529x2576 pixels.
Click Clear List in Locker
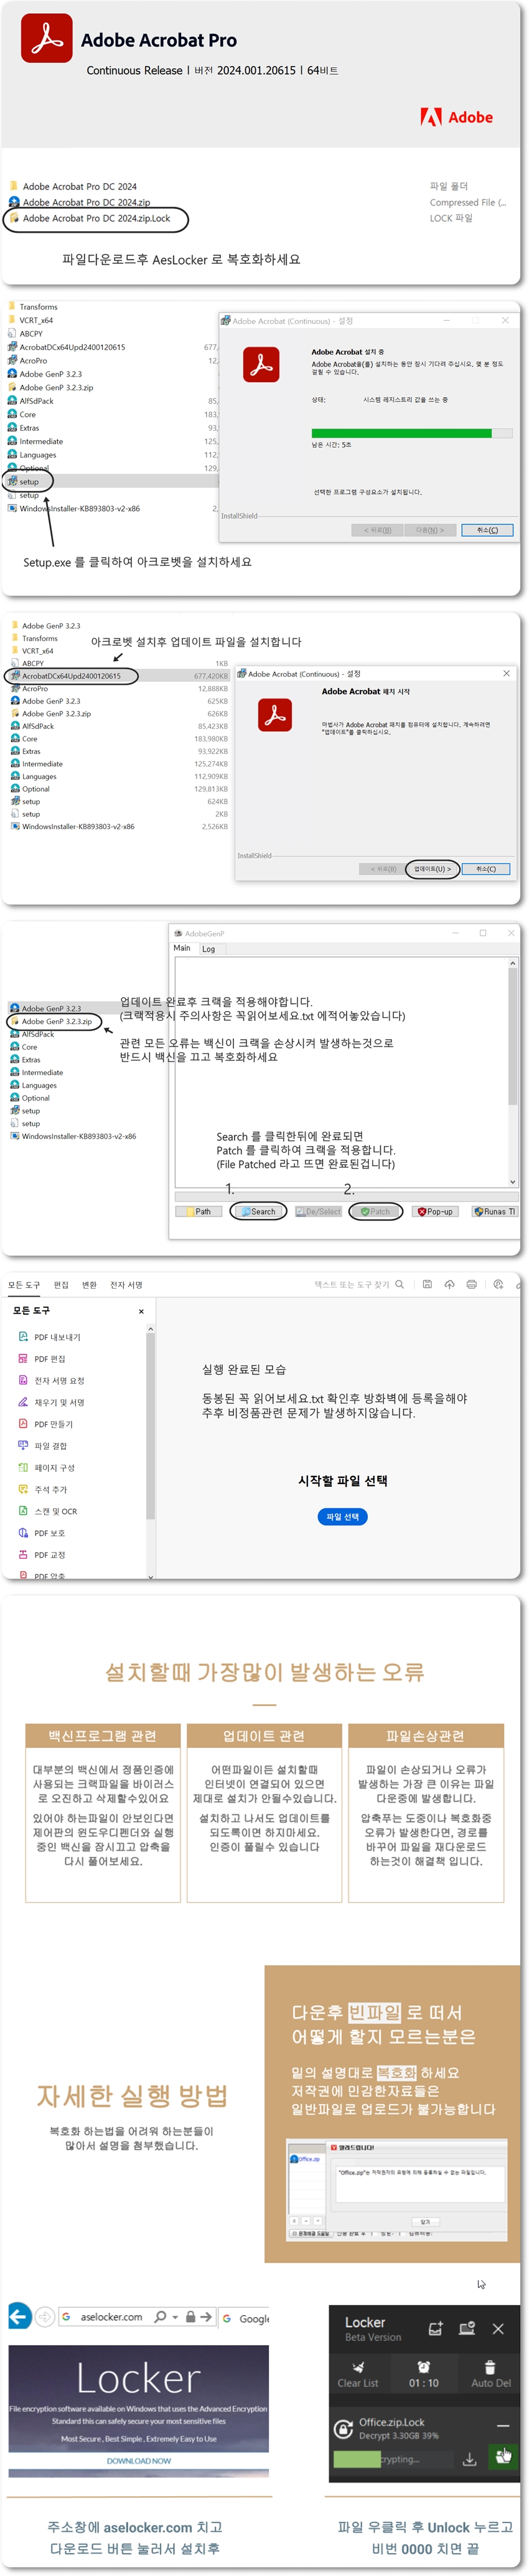pyautogui.click(x=357, y=2374)
